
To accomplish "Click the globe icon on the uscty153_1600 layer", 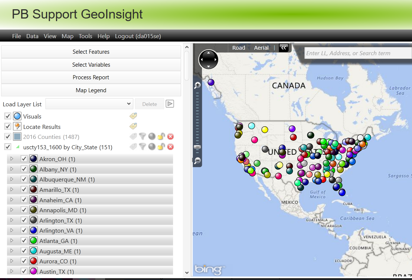I will click(152, 147).
